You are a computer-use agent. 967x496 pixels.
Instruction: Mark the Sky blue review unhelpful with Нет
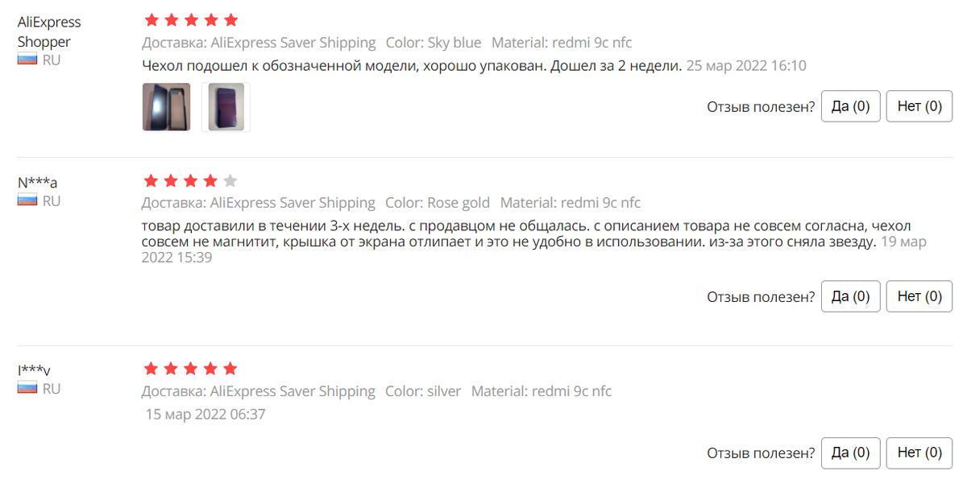pos(919,106)
